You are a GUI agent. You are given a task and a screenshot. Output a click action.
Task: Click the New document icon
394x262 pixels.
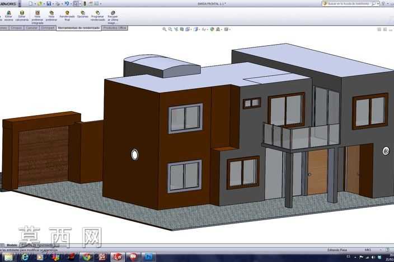point(30,3)
